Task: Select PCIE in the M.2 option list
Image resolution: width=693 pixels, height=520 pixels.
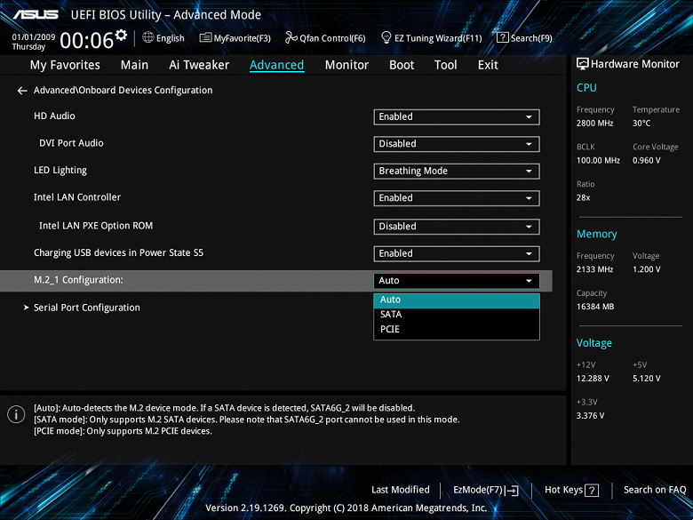Action: coord(457,330)
